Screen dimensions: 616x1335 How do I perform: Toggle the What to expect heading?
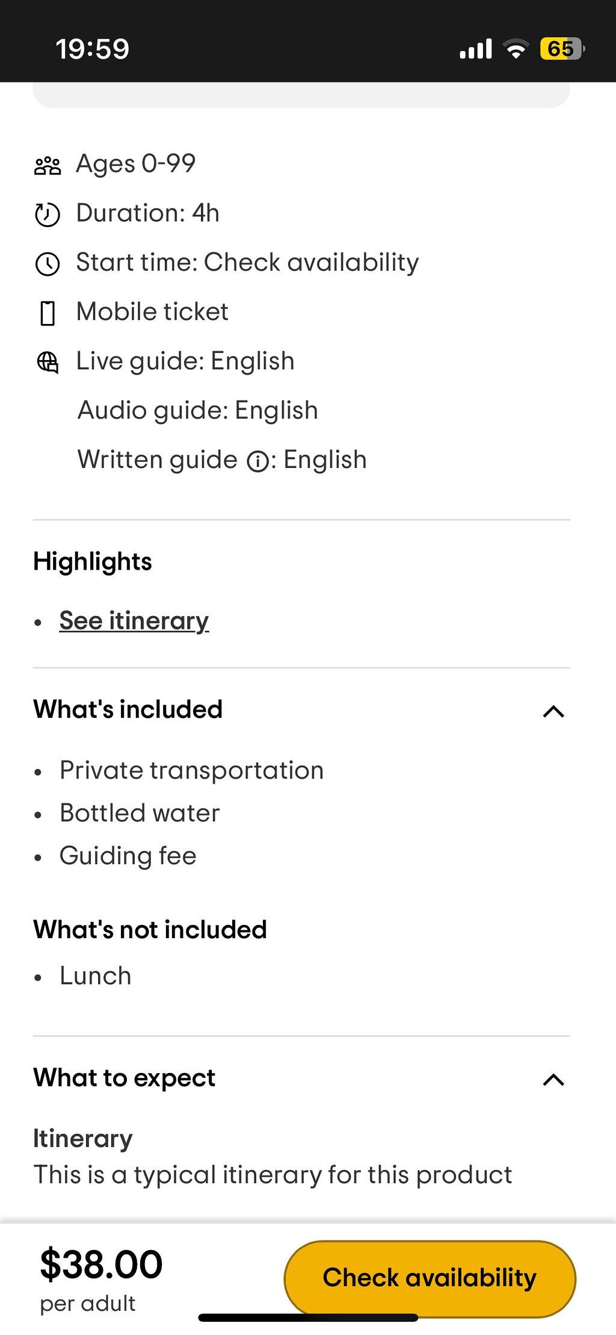[x=124, y=1078]
